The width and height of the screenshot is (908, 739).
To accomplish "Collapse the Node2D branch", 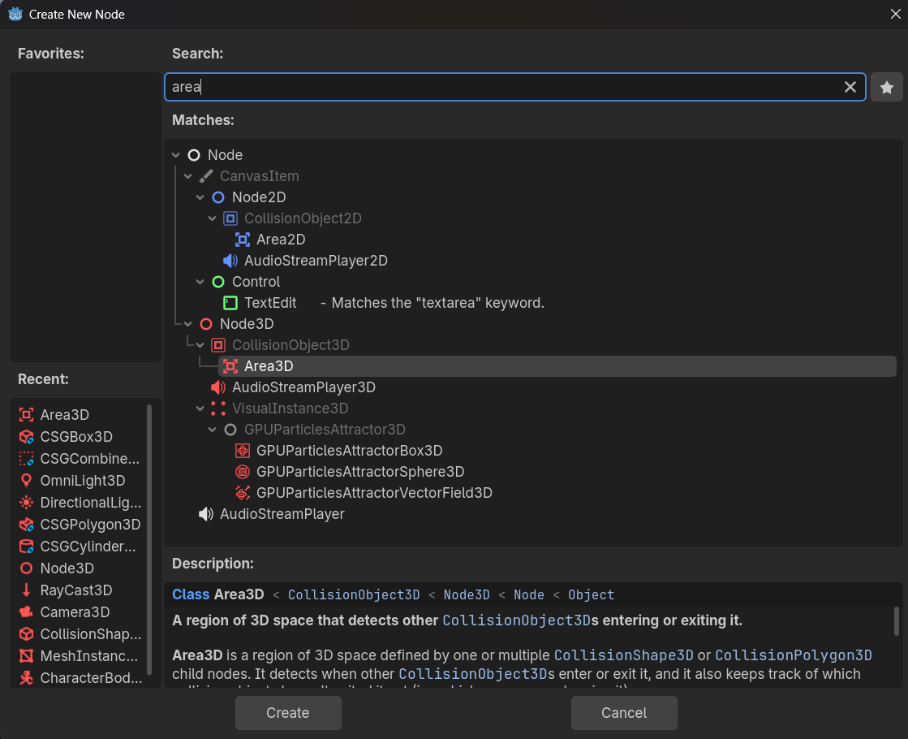I will (200, 197).
